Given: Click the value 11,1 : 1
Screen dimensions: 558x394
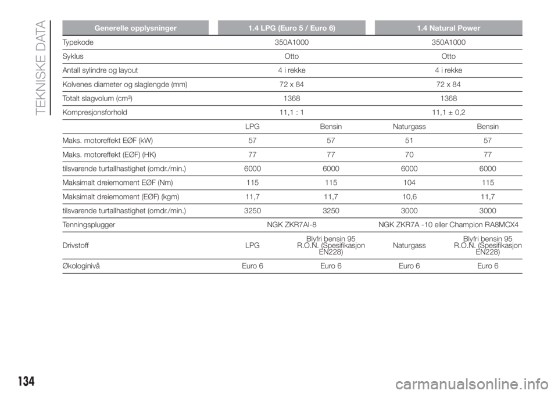Looking at the screenshot, I should coord(292,113).
